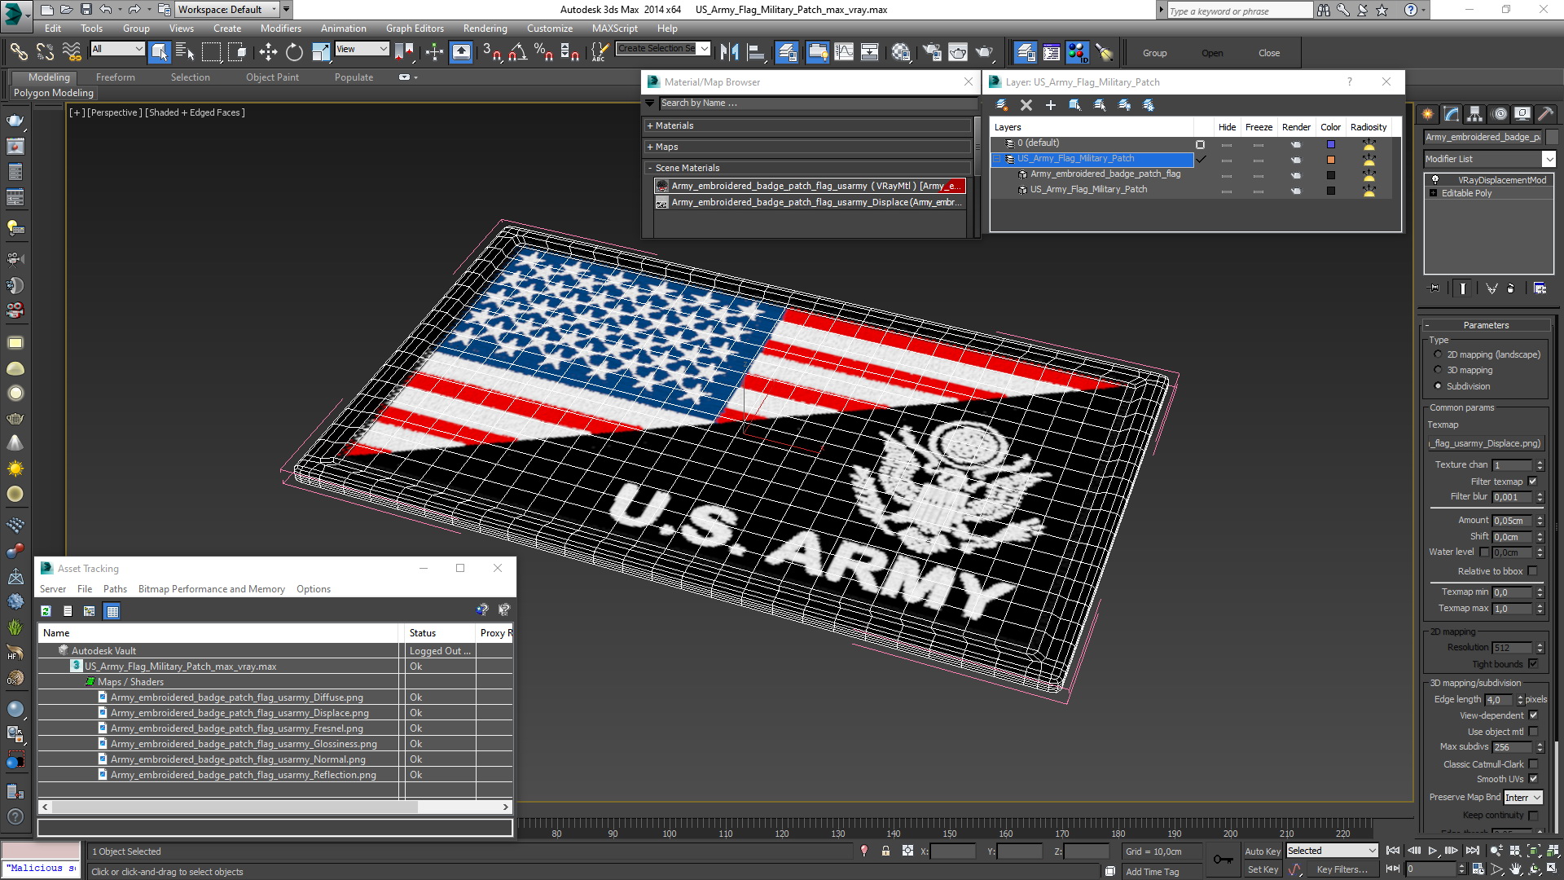
Task: Toggle the Tight bounds checkbox
Action: tap(1532, 664)
